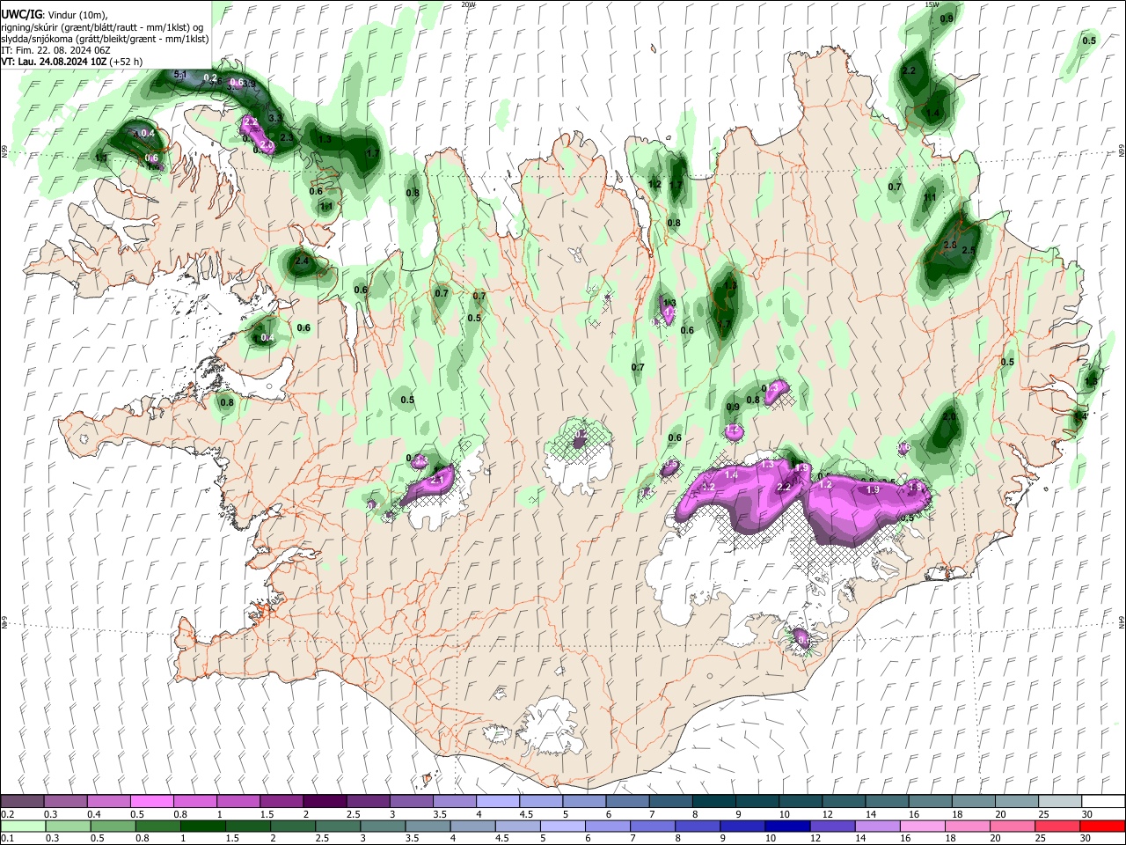Click the '5.1' precipitation value on map
The height and width of the screenshot is (845, 1126).
click(x=180, y=76)
